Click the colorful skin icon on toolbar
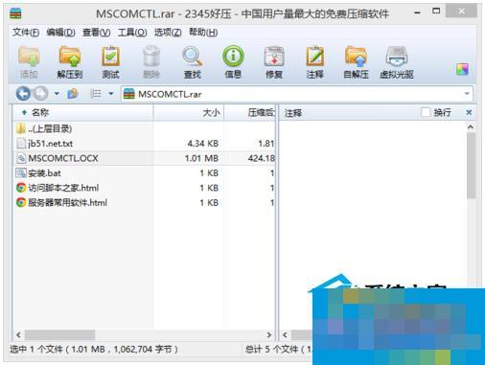 462,69
